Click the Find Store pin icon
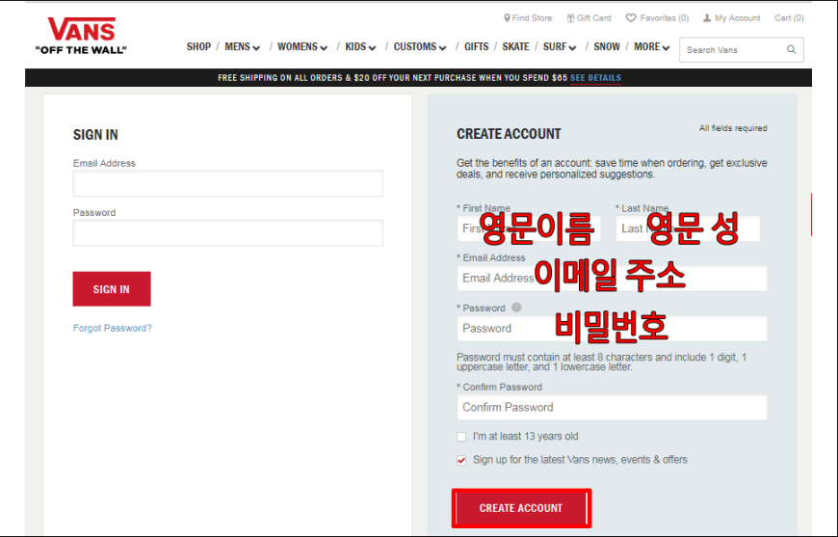The image size is (838, 537). 507,18
